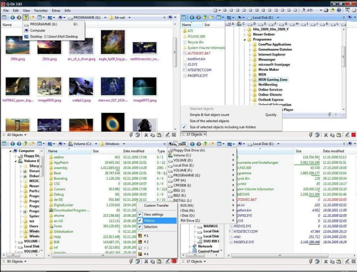Open the Volume (C:) dropdown in bottom-left pane
Screen dimensions: 357x272
[x=96, y=144]
